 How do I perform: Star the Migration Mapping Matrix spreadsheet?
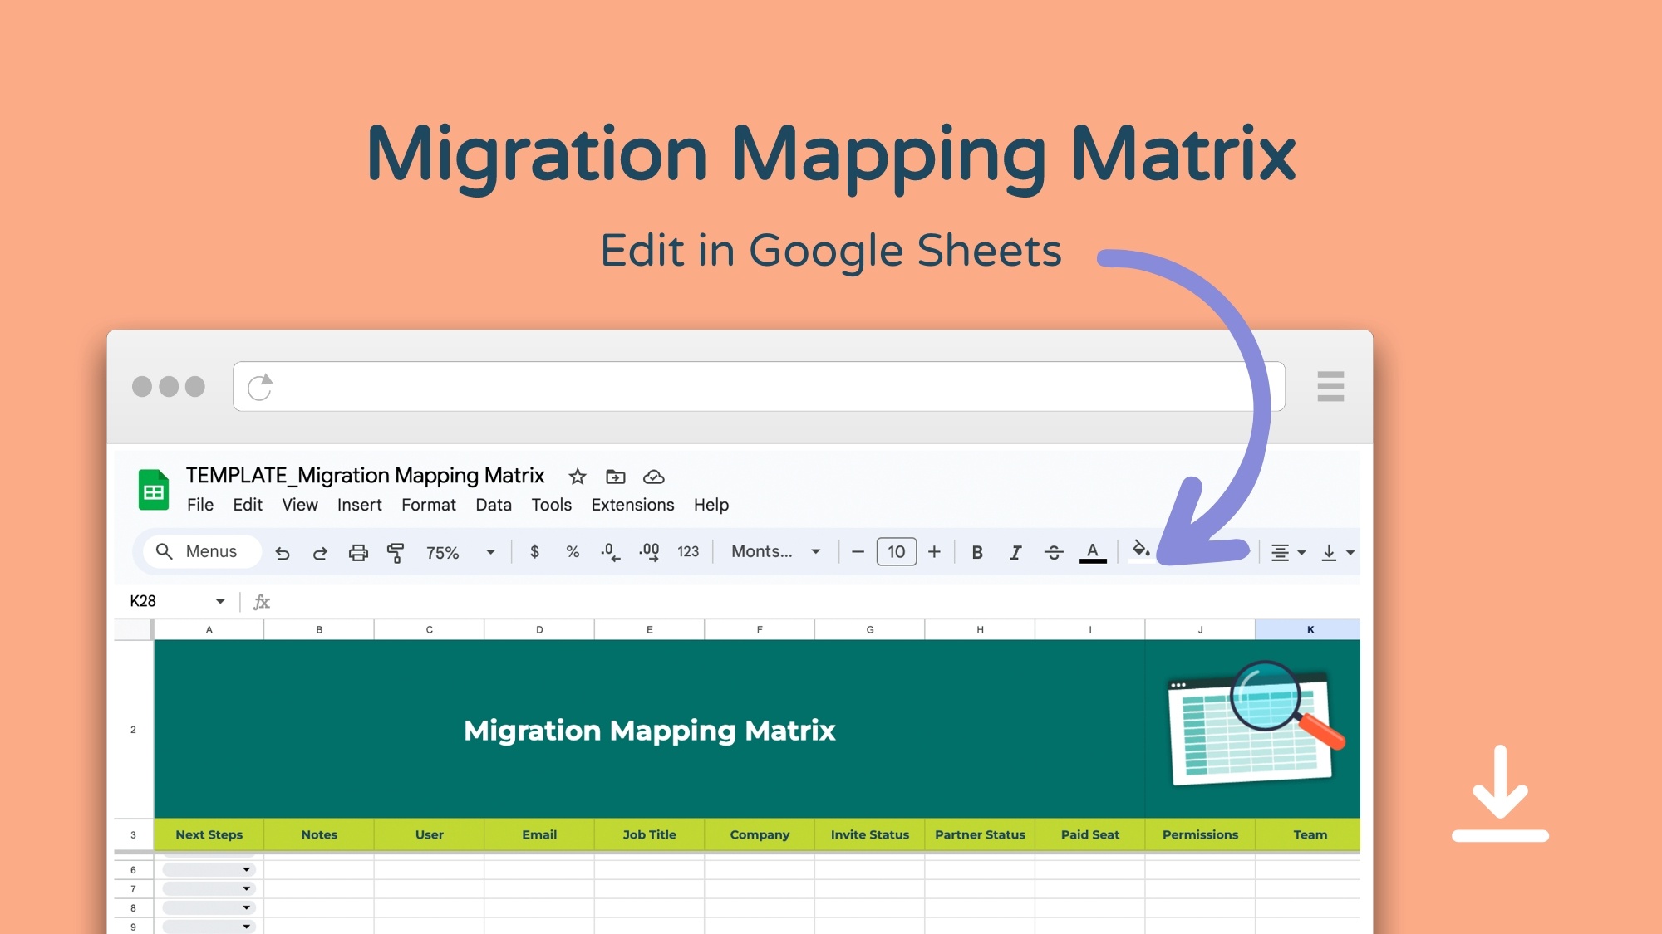pyautogui.click(x=577, y=477)
